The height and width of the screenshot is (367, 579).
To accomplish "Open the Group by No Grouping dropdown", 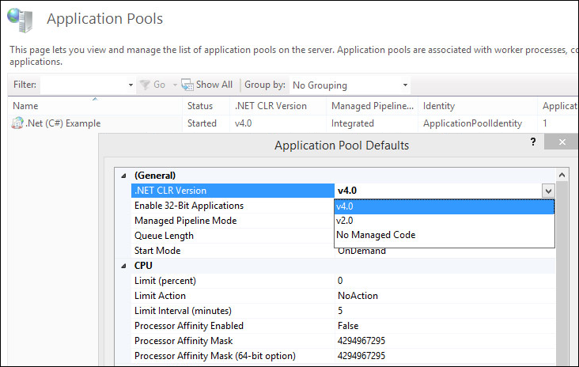I will [405, 85].
